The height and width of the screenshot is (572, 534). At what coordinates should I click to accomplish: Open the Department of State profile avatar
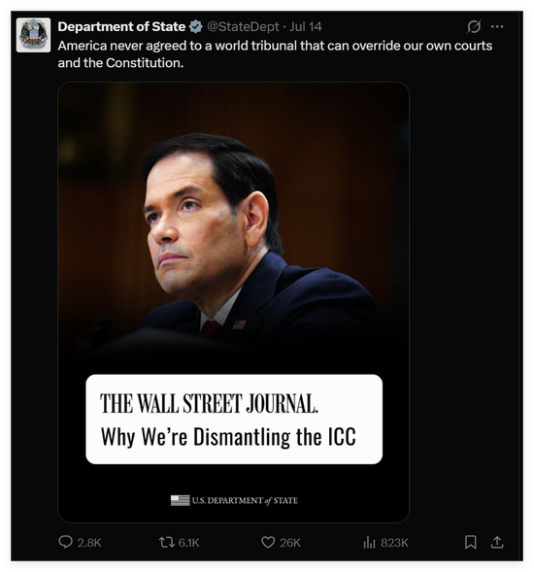click(x=33, y=35)
